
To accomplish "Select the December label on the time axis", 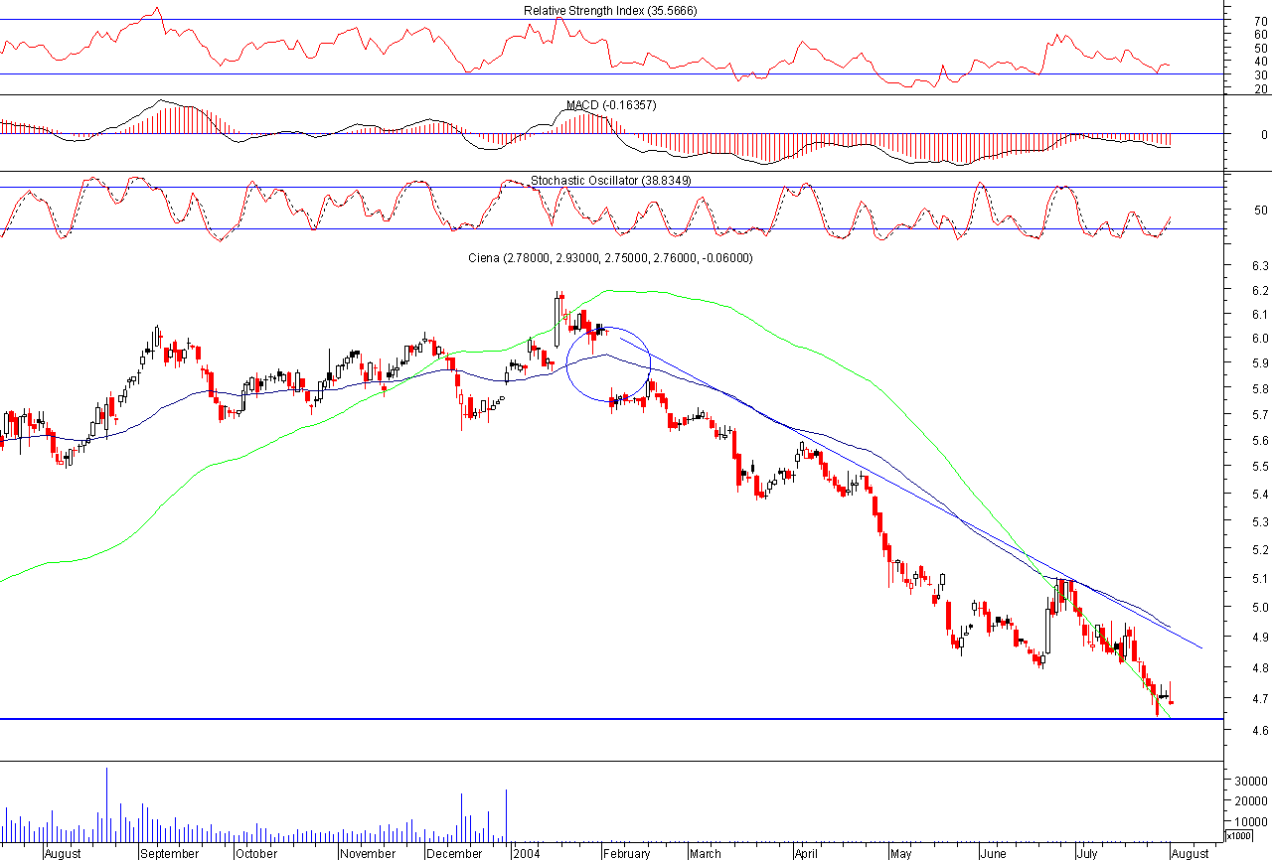I will click(x=455, y=853).
